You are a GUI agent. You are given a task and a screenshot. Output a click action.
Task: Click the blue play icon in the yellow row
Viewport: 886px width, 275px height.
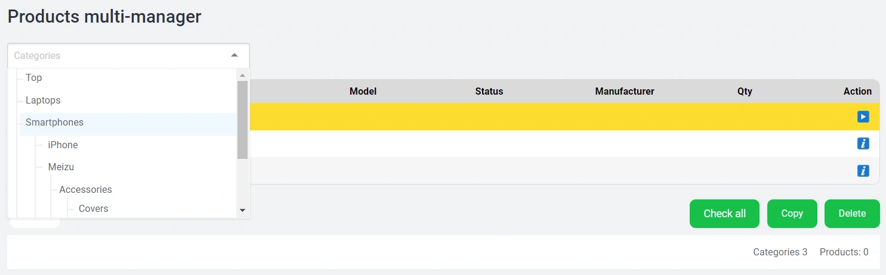pos(863,117)
